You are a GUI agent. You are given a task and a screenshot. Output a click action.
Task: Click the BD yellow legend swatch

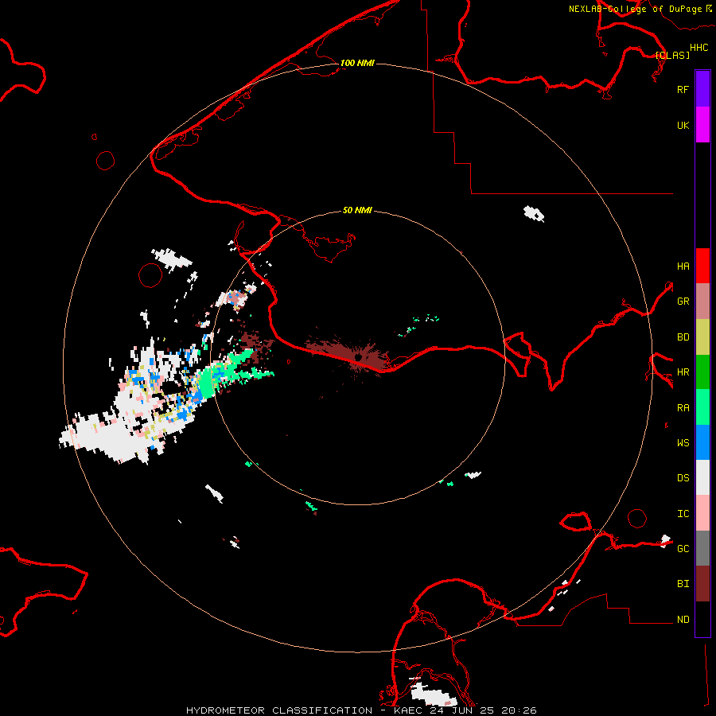point(702,337)
